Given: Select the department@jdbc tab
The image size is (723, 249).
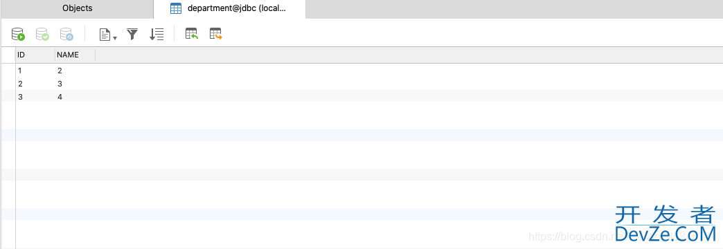Looking at the screenshot, I should coord(229,9).
